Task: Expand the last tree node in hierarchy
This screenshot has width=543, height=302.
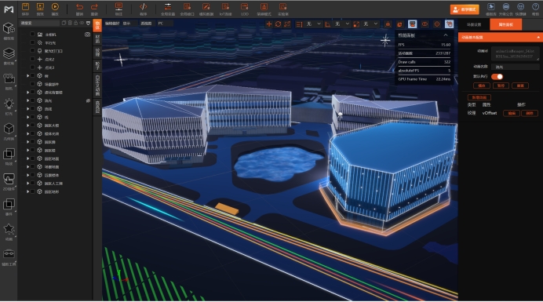Action: pos(27,191)
